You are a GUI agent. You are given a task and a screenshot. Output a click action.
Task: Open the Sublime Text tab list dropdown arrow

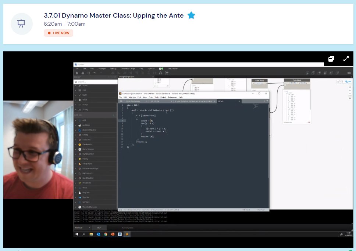[x=267, y=101]
